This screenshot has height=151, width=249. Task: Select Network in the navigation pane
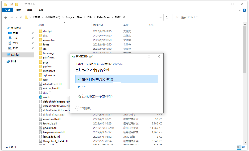[11, 61]
